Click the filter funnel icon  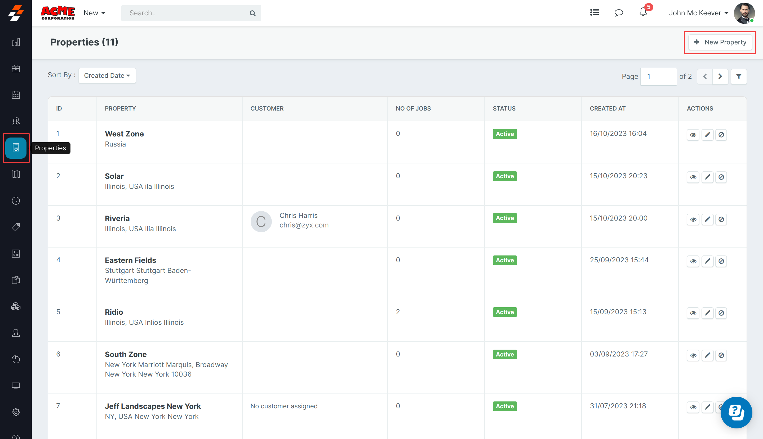739,77
